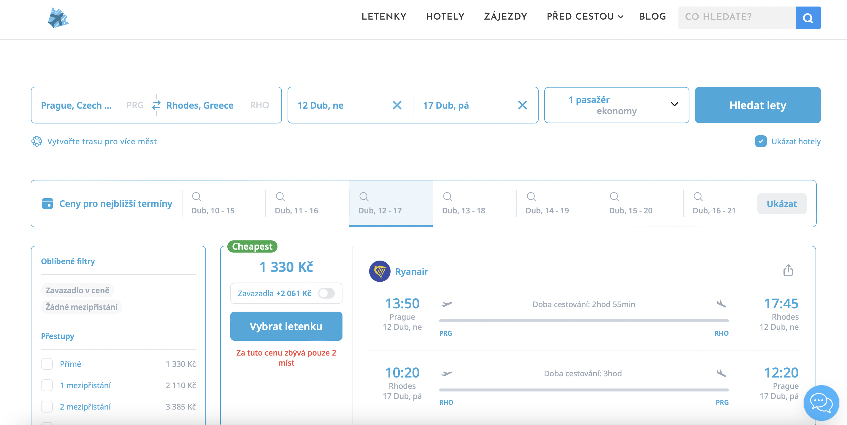
Task: Click the multi-city route icon
Action: coord(37,141)
